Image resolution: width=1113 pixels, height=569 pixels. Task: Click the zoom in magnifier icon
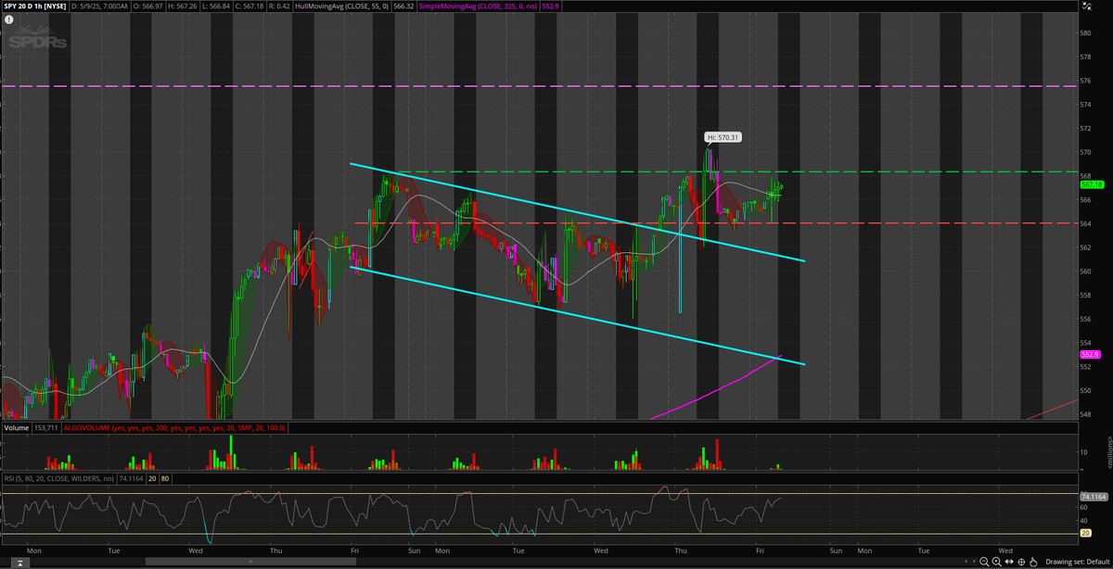(x=996, y=562)
